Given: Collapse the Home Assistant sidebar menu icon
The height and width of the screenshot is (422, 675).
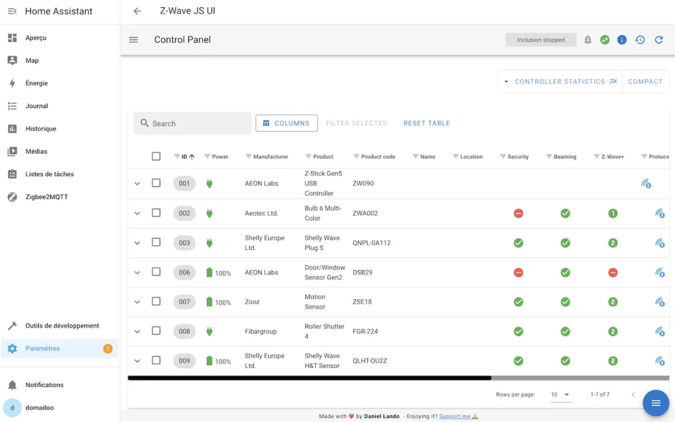Looking at the screenshot, I should [12, 11].
